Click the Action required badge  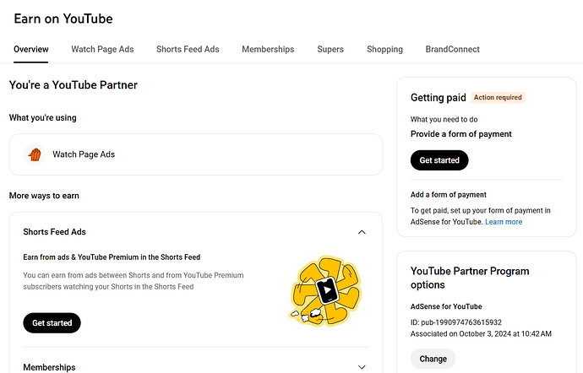[499, 98]
